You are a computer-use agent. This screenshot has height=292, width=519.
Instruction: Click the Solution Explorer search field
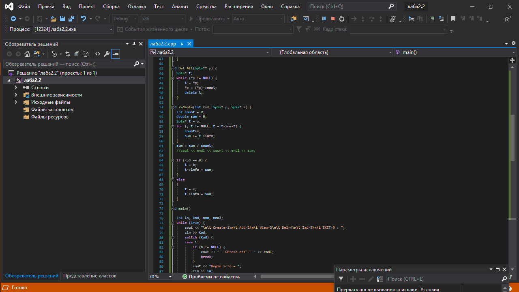point(68,64)
